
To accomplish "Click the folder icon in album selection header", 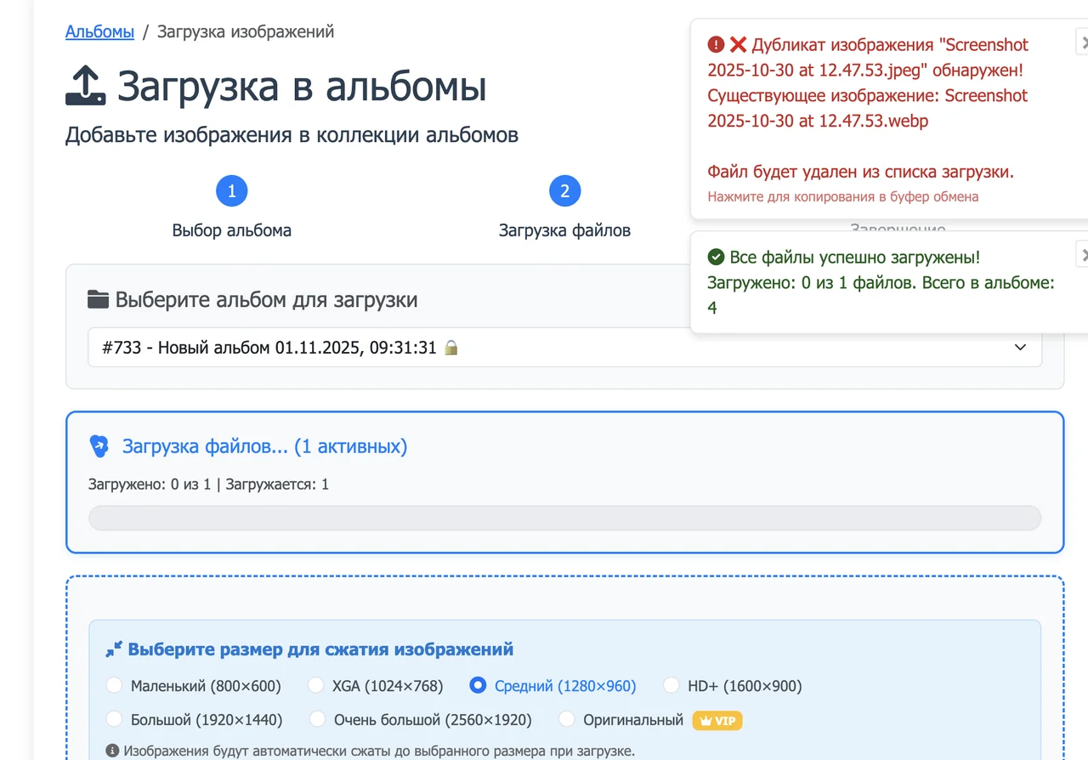I will coord(97,298).
